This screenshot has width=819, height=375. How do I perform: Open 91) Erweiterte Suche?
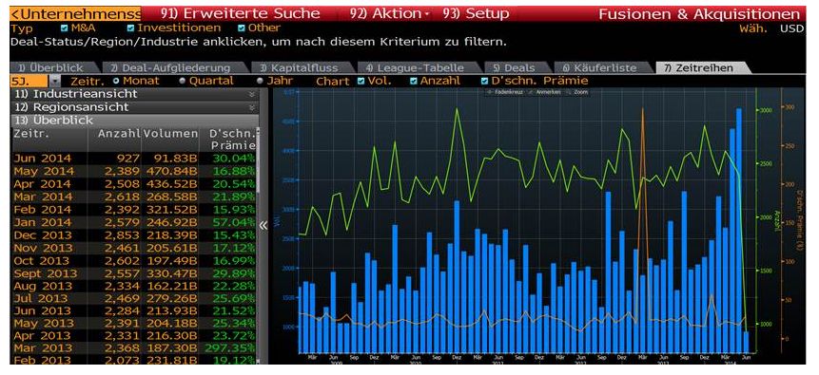click(240, 13)
